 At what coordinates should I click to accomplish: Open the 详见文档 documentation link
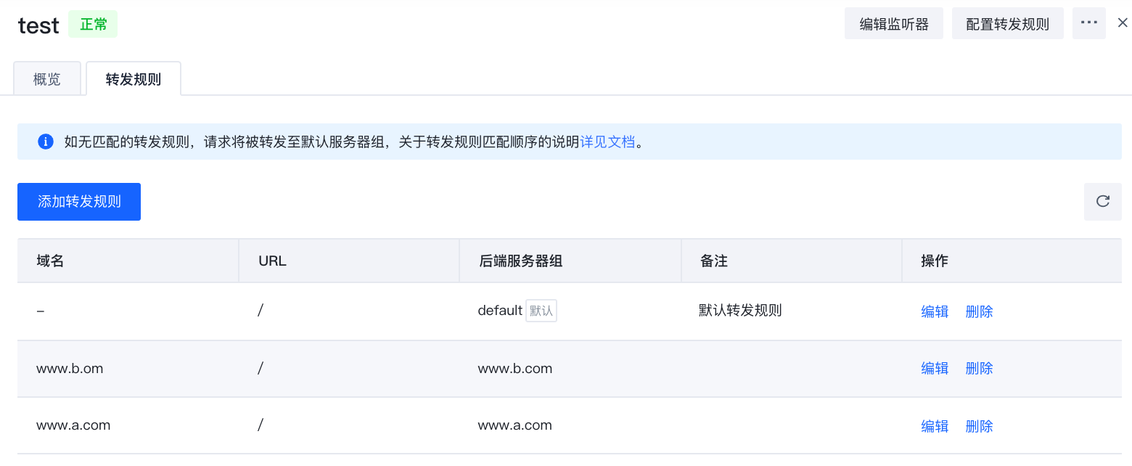tap(607, 142)
